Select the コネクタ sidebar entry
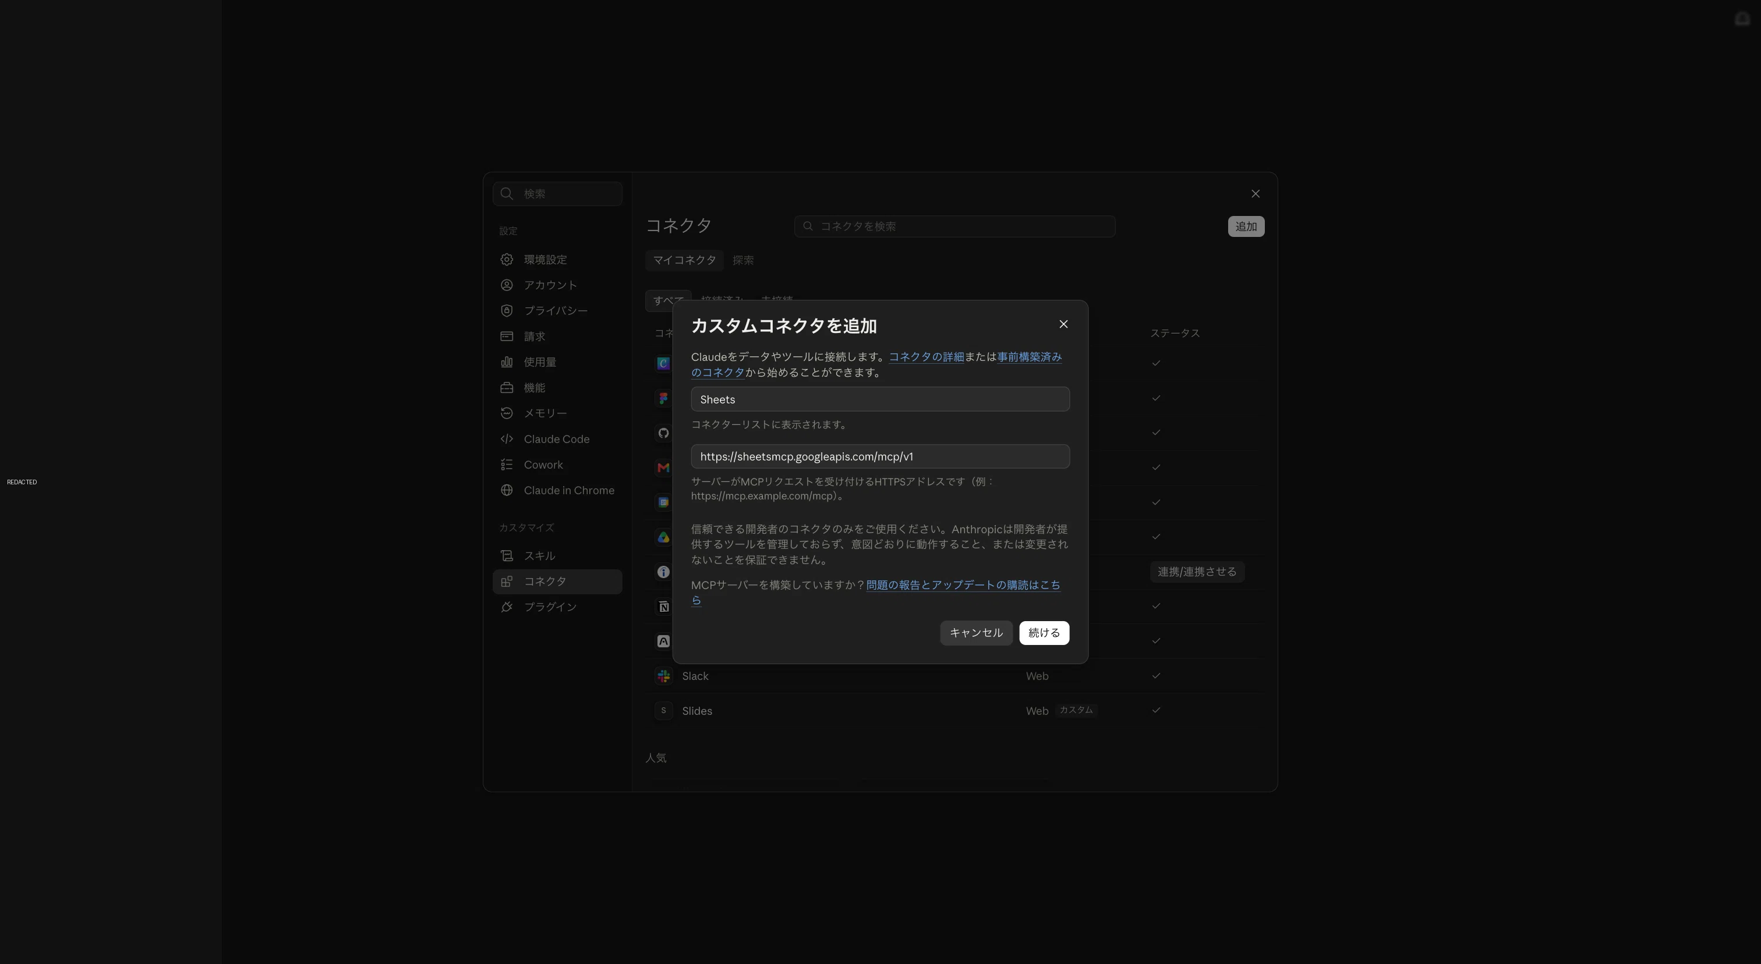This screenshot has width=1761, height=964. tap(557, 582)
